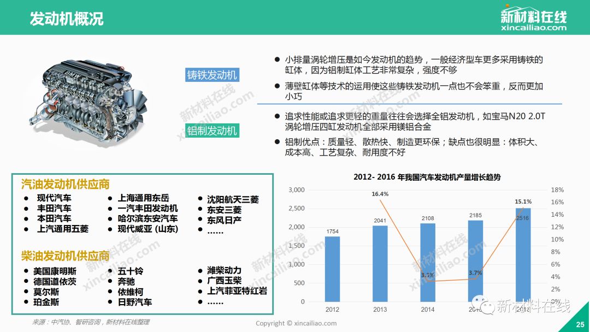The height and width of the screenshot is (332, 590).
Task: Click the blue 铝制发动机 label
Action: click(212, 130)
